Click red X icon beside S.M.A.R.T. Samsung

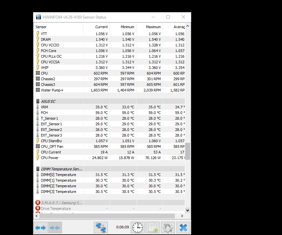click(x=38, y=203)
